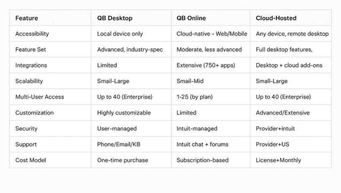Viewport: 341px width, 193px height.
Task: Click the "Extensive (750+ apps)" cell
Action: pos(206,65)
